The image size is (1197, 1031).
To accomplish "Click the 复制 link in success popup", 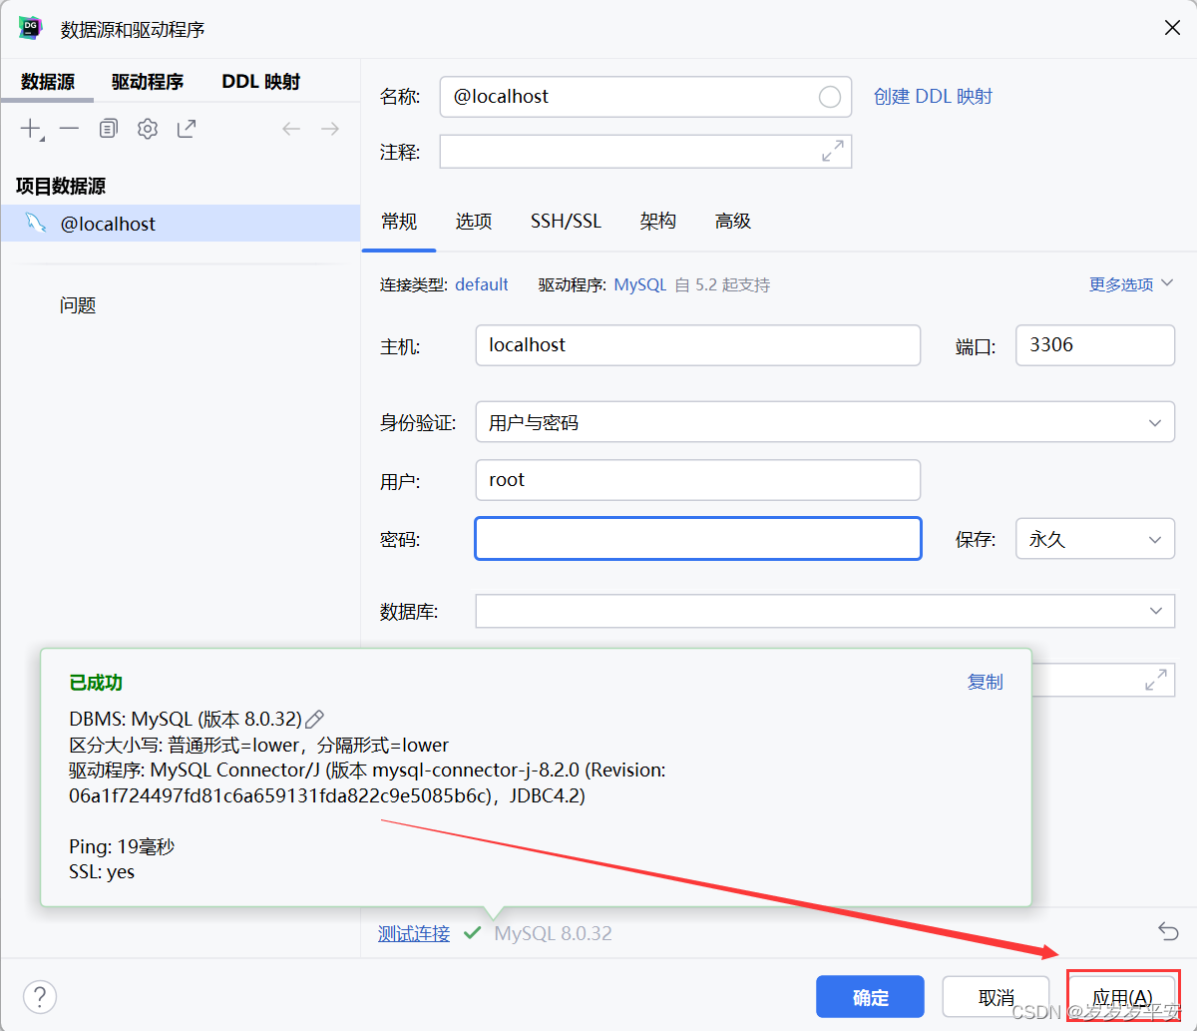I will 986,682.
